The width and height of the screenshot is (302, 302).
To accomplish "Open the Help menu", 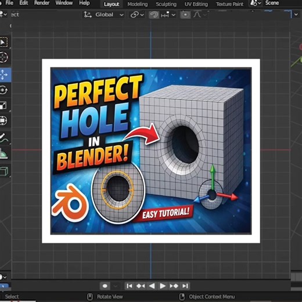I will [84, 3].
